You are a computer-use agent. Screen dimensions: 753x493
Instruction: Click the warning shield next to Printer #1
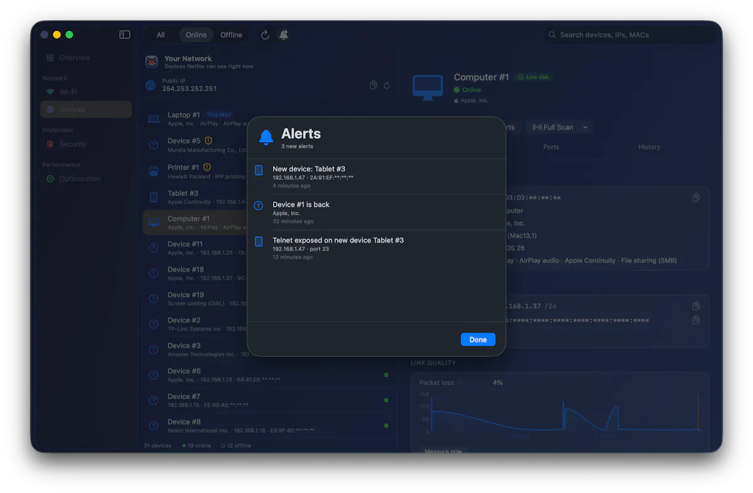(x=207, y=167)
